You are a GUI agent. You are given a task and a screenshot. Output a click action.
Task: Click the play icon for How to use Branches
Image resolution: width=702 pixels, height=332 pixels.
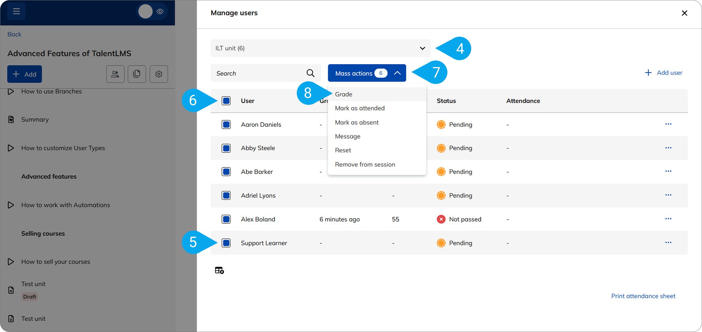(x=11, y=91)
